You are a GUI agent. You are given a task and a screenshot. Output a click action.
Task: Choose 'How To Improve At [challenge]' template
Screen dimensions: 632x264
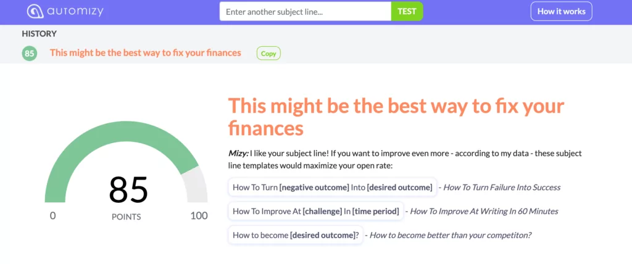click(315, 211)
